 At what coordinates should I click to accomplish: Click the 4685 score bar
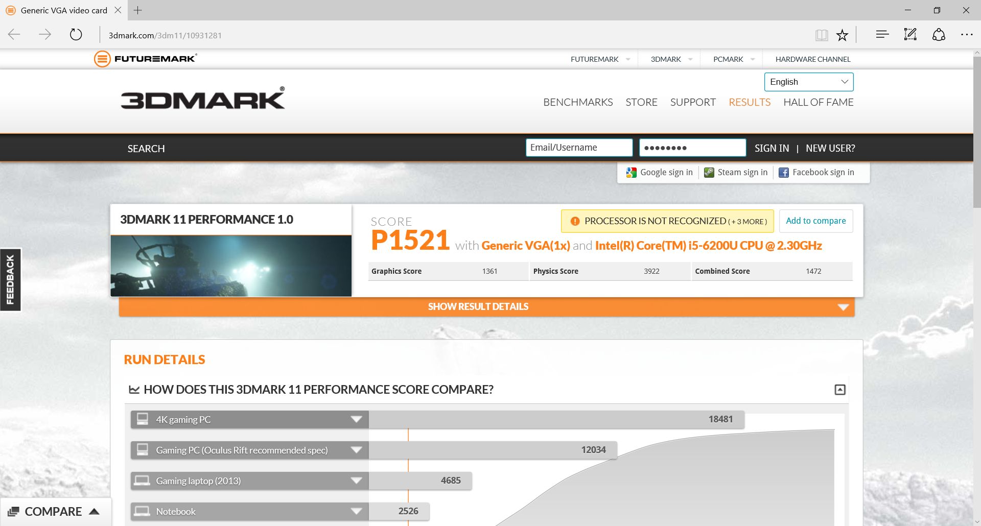pos(421,481)
